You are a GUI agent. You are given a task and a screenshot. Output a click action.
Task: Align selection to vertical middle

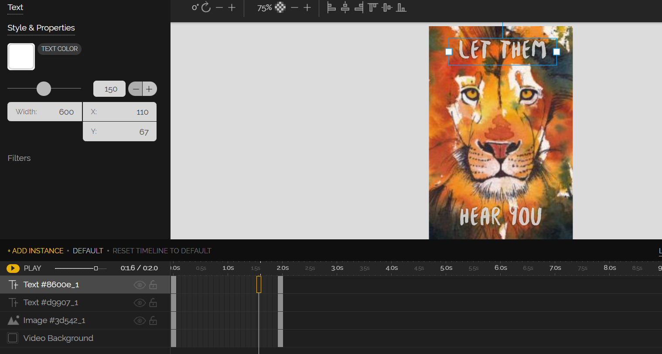387,7
